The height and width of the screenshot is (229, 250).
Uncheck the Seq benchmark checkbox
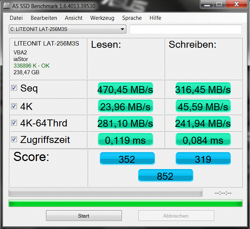14,88
